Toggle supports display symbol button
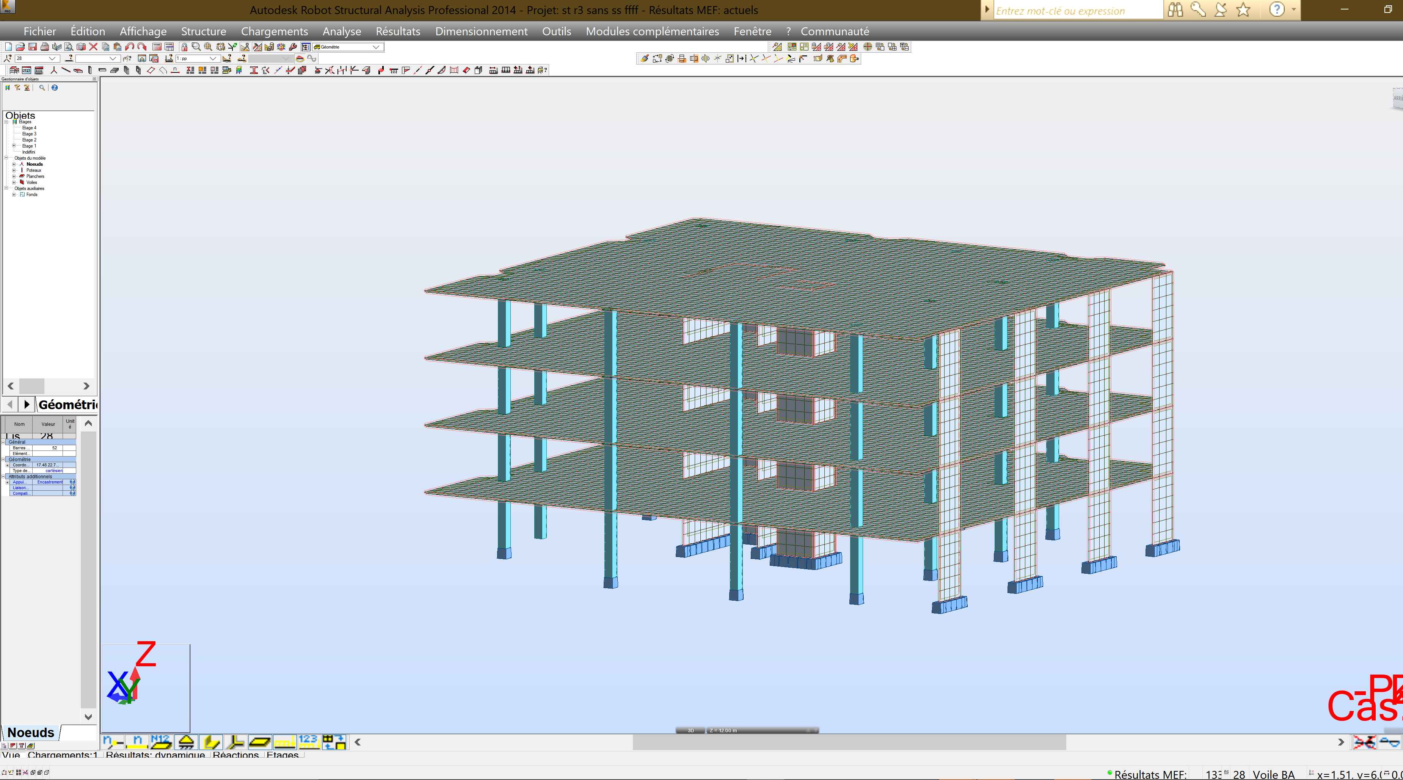The width and height of the screenshot is (1403, 780). (x=186, y=741)
